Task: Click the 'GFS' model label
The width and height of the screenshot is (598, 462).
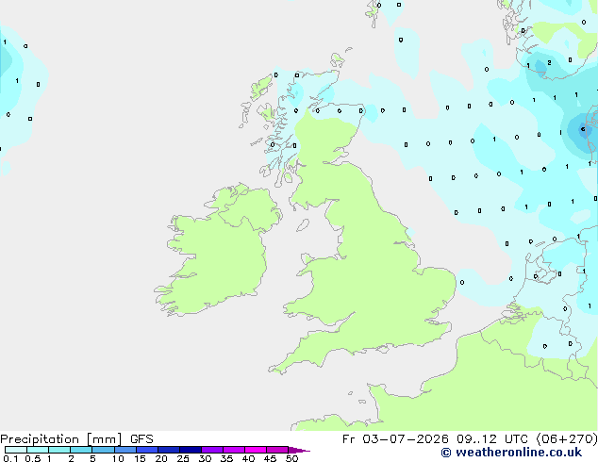Action: click(x=141, y=439)
